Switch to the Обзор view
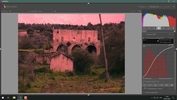The width and height of the screenshot is (177, 100). [x=142, y=7]
